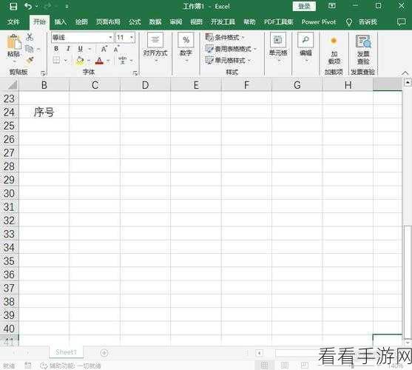Click the Save icon in title bar

pyautogui.click(x=13, y=7)
